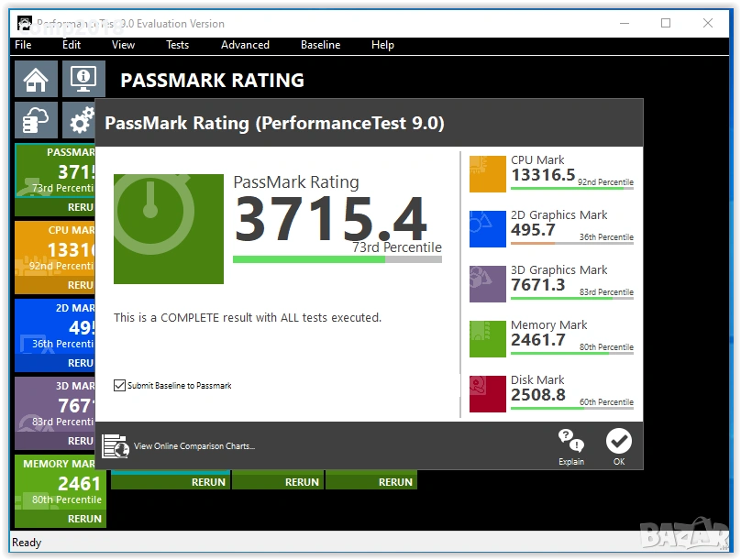
Task: Click the CPU Mark orange icon
Action: click(487, 174)
